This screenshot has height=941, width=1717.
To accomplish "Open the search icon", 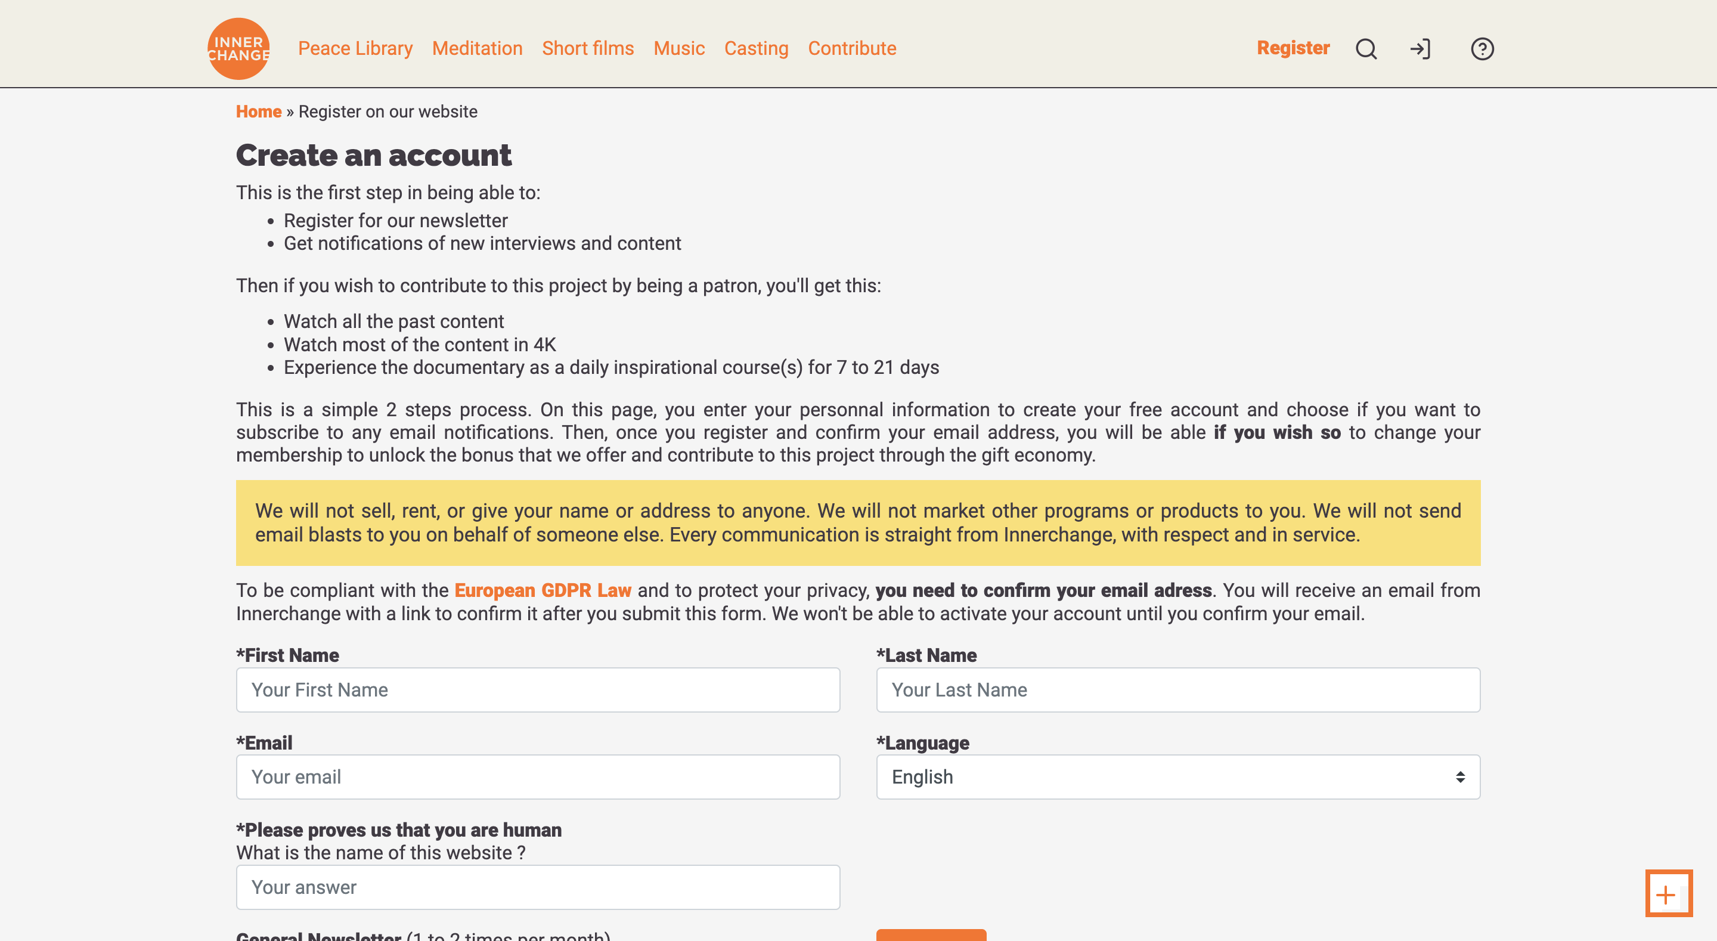I will 1366,49.
